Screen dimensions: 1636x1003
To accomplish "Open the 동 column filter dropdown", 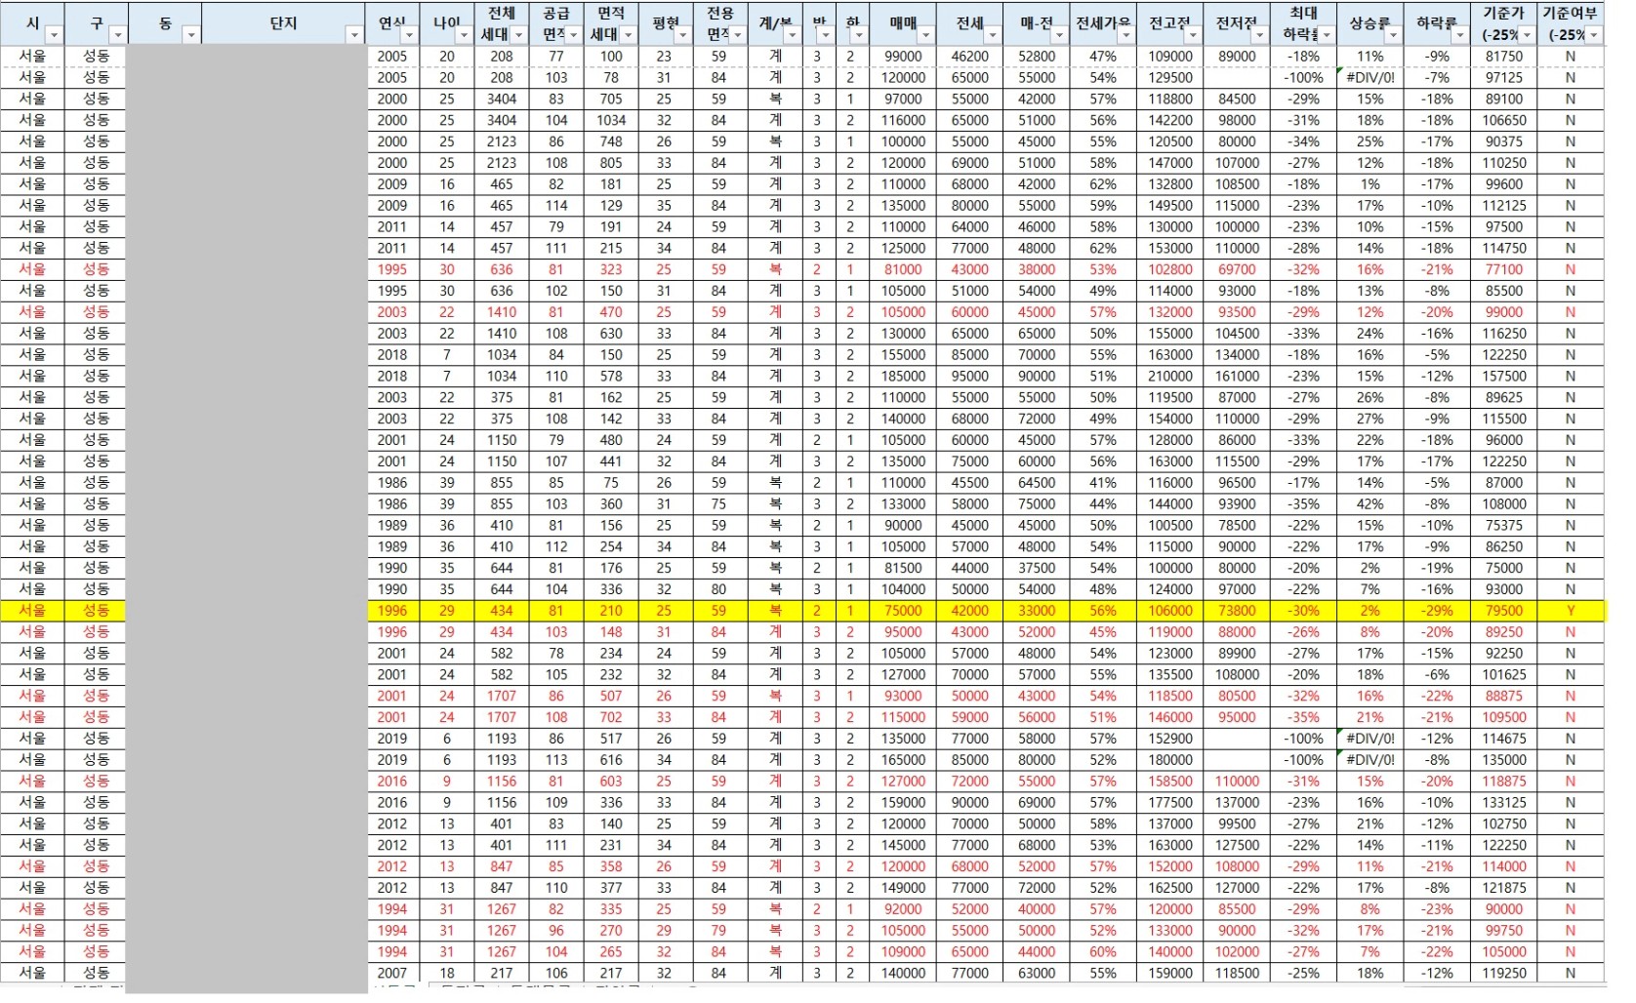I will pyautogui.click(x=191, y=35).
